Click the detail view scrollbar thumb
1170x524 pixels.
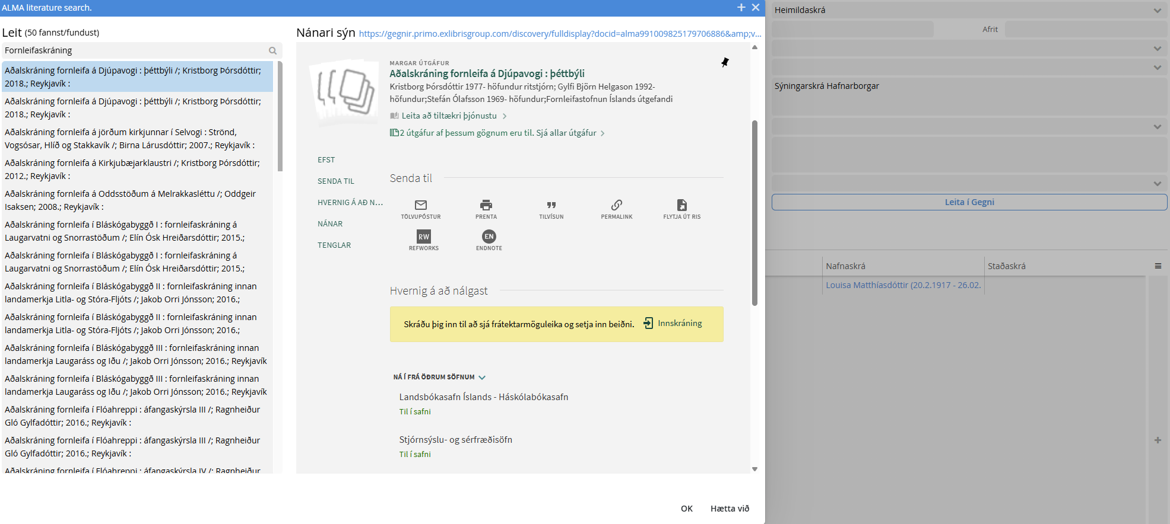tap(755, 213)
